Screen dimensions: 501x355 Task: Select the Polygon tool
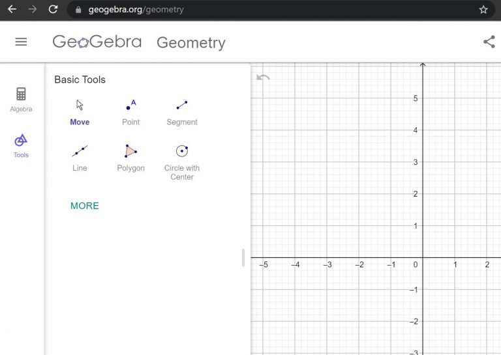(x=130, y=158)
